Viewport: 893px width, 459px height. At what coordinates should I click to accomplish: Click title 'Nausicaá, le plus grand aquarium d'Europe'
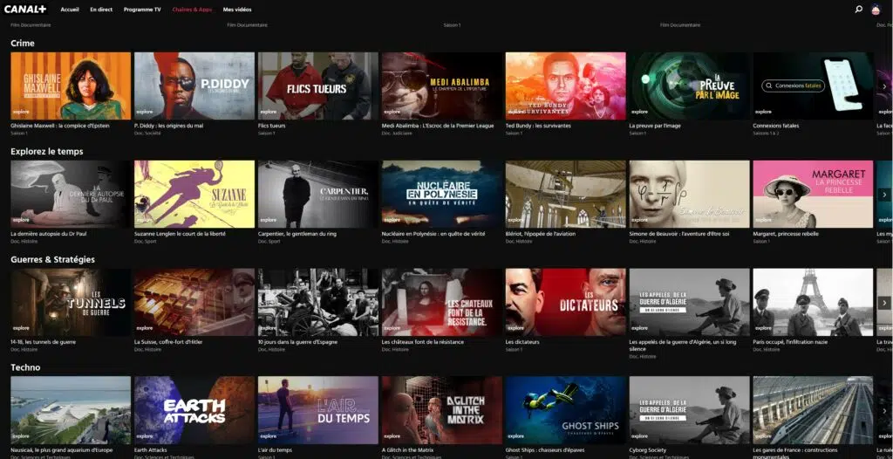tap(62, 450)
